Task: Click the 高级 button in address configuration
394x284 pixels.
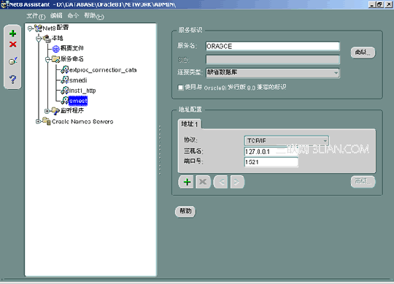Action: [x=363, y=182]
